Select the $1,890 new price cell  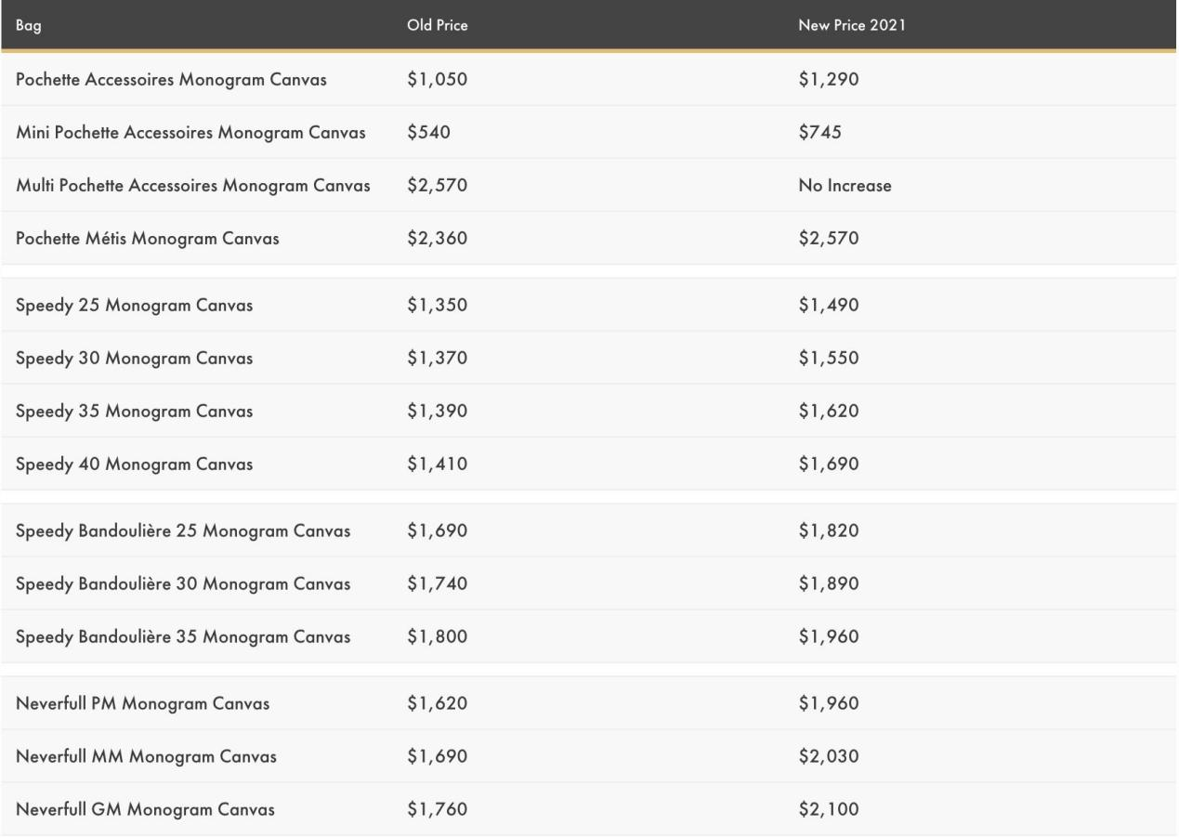(829, 583)
